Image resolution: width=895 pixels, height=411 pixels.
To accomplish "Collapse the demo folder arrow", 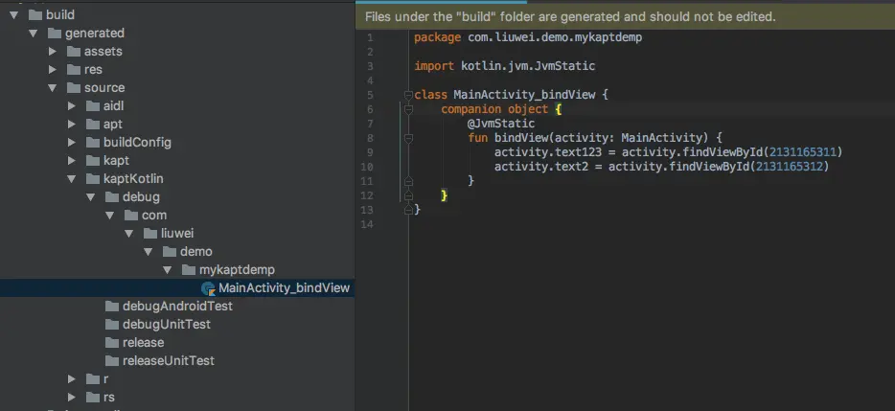I will (x=148, y=252).
